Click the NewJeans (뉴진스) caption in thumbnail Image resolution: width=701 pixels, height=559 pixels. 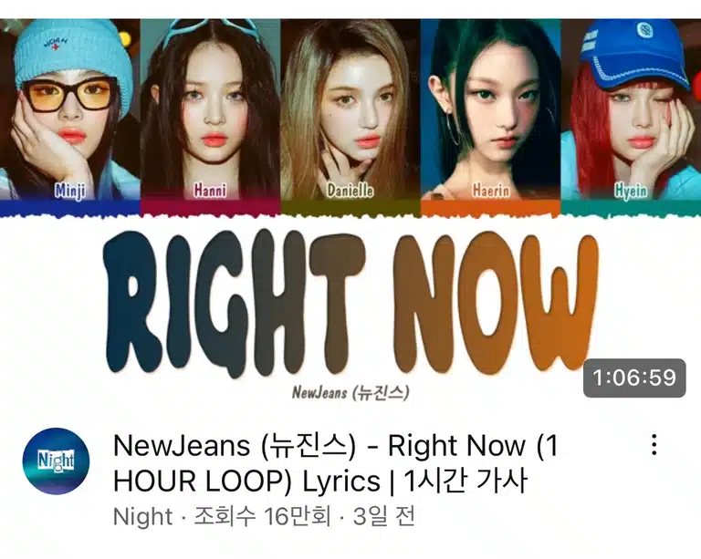[x=350, y=392]
